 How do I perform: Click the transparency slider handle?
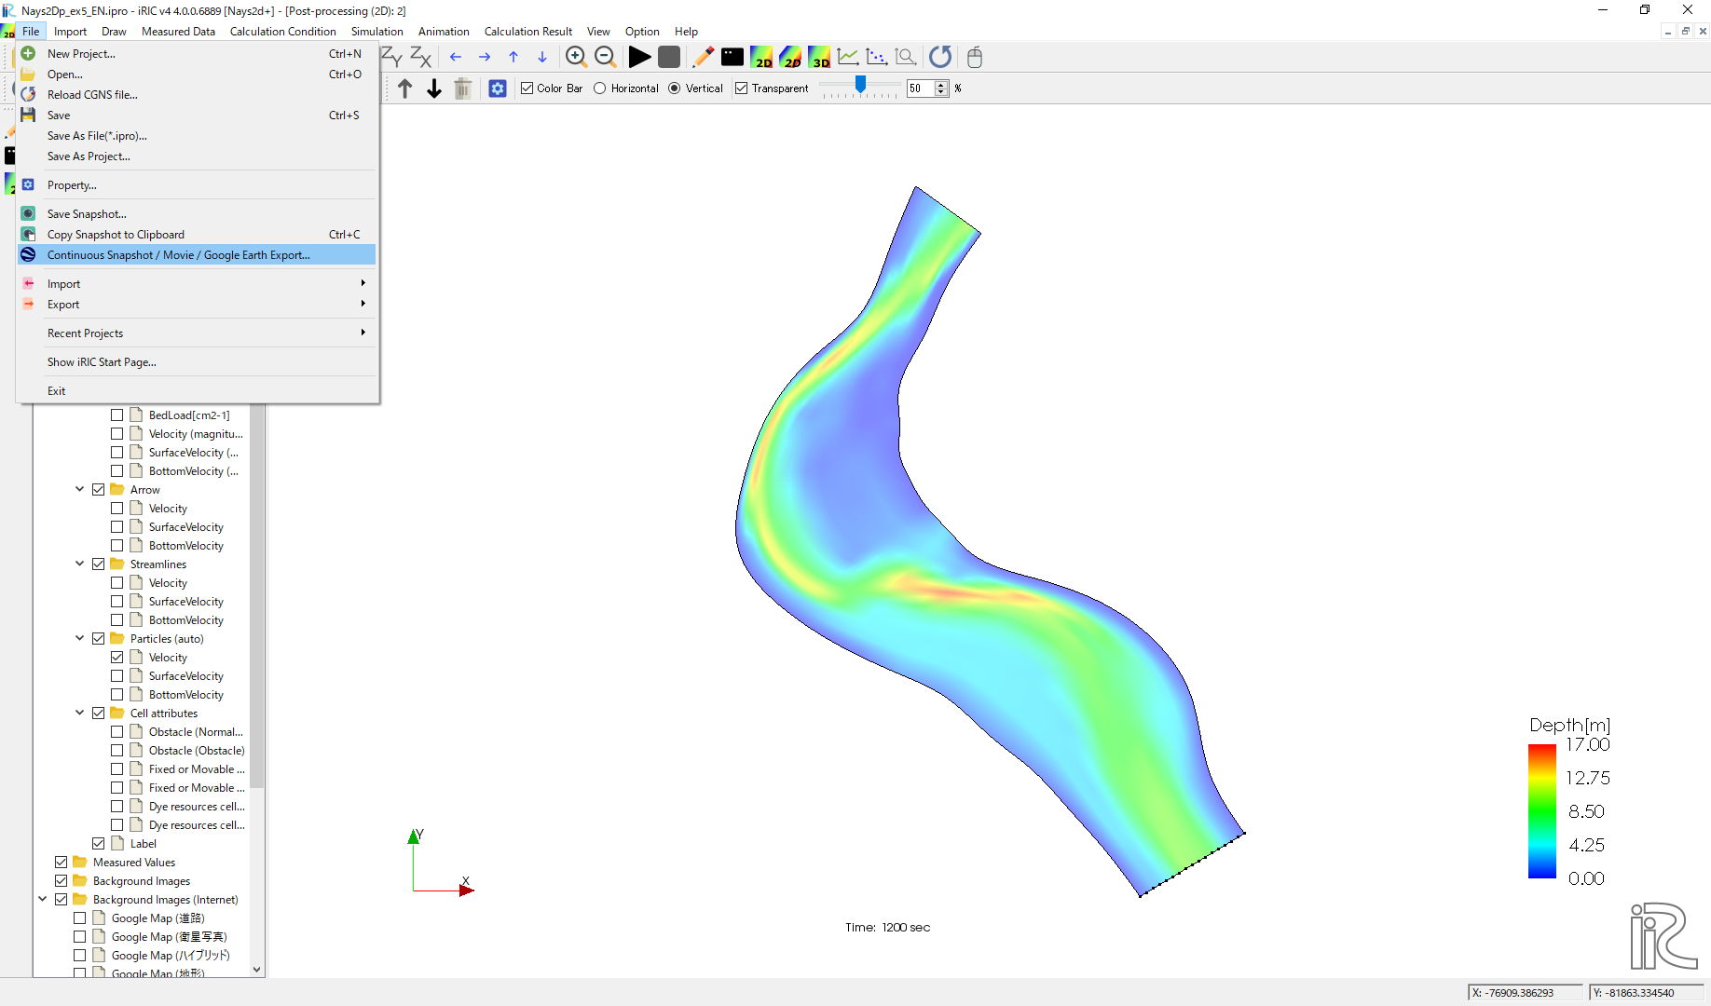click(860, 86)
